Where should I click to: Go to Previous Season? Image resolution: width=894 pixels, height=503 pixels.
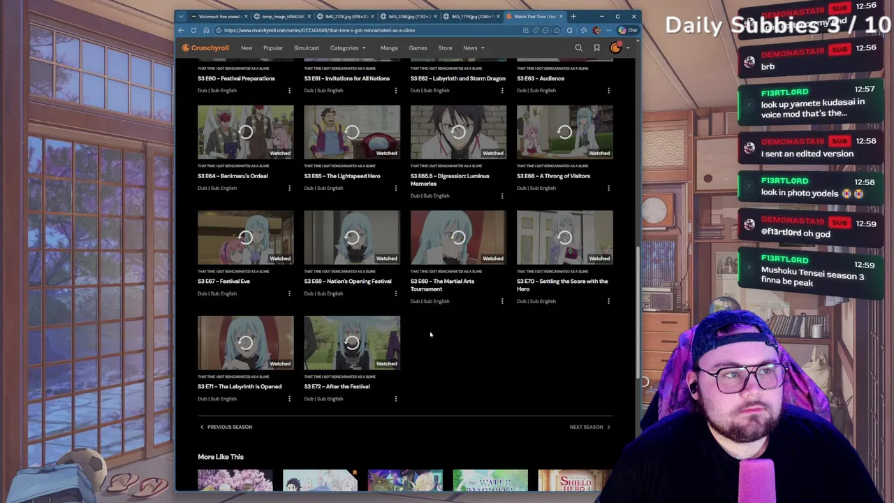coord(226,427)
